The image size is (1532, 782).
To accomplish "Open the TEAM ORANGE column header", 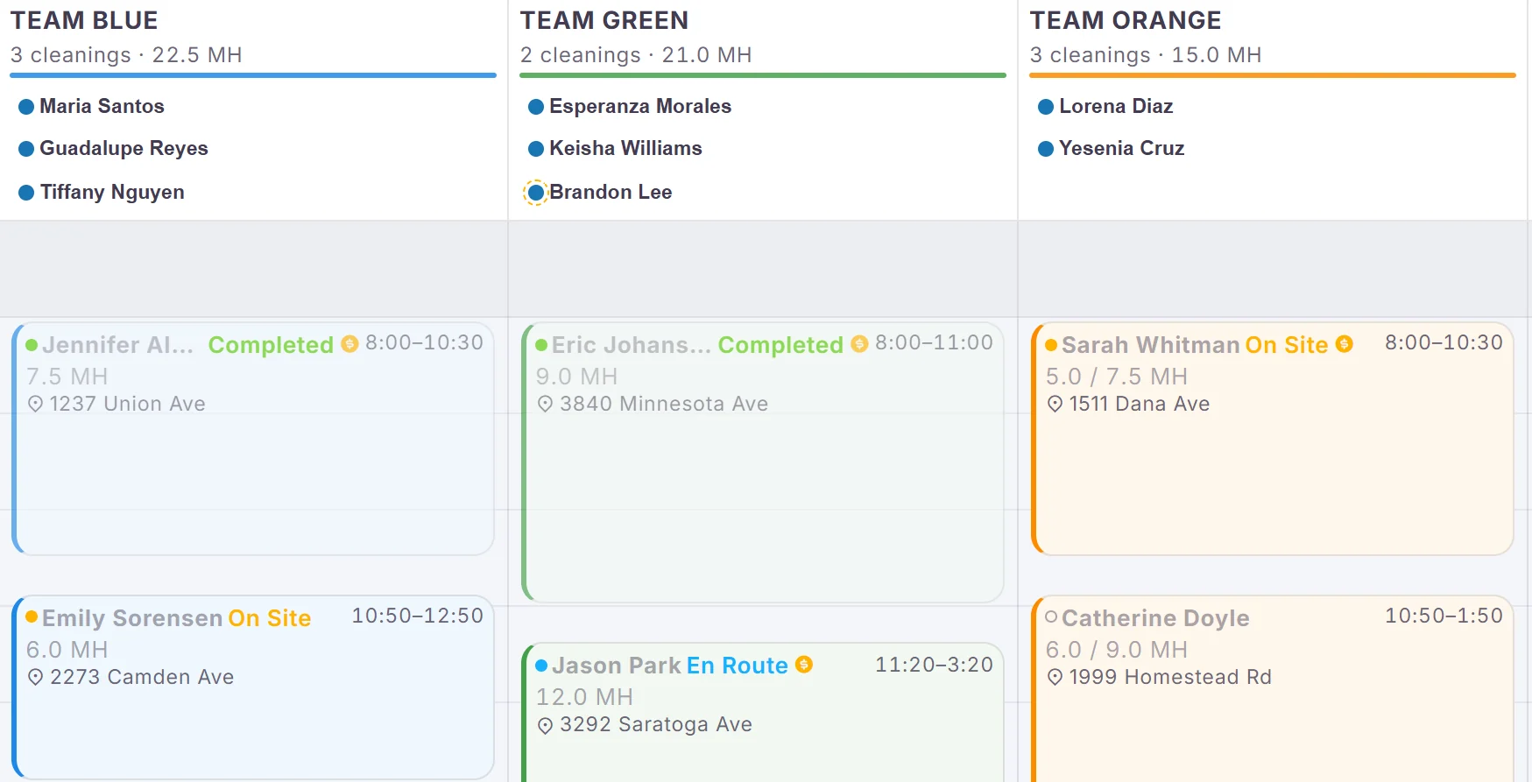I will point(1126,20).
